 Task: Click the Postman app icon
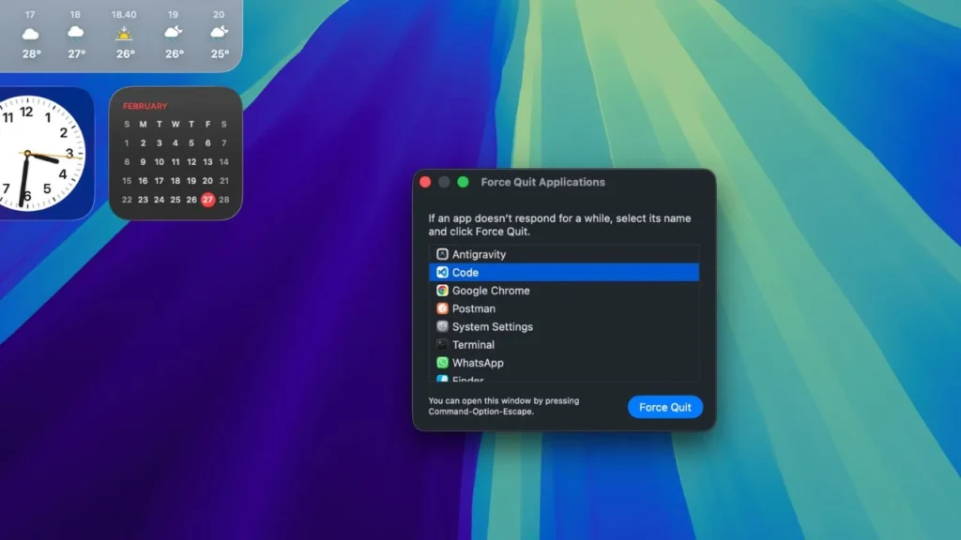pyautogui.click(x=441, y=308)
